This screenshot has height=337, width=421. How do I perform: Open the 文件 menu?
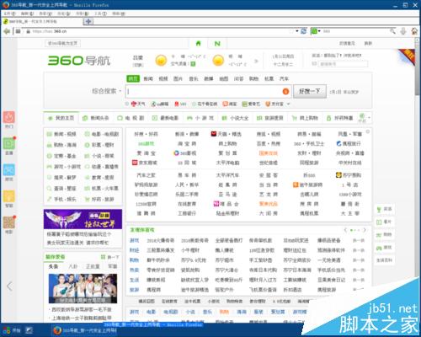point(10,13)
